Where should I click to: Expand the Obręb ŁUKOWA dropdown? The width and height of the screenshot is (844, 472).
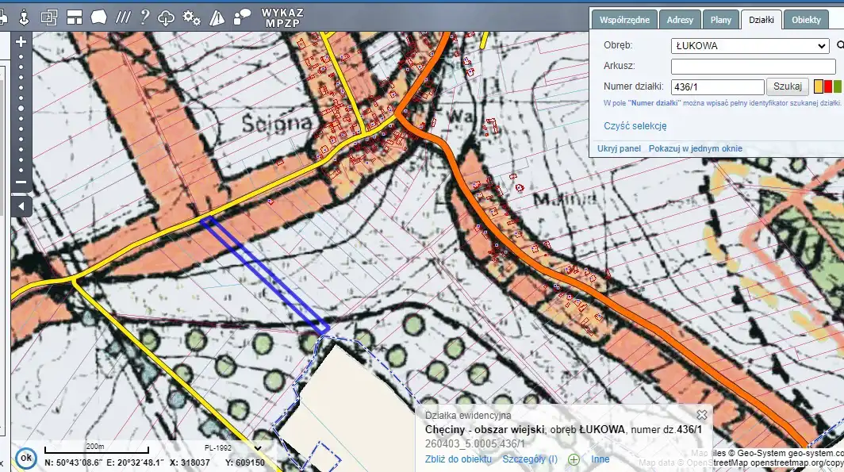tap(750, 46)
